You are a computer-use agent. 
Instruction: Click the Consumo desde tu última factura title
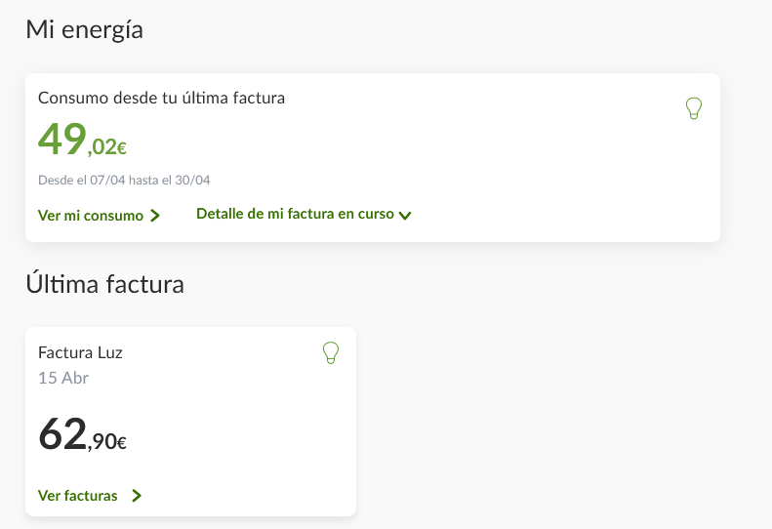(x=161, y=98)
